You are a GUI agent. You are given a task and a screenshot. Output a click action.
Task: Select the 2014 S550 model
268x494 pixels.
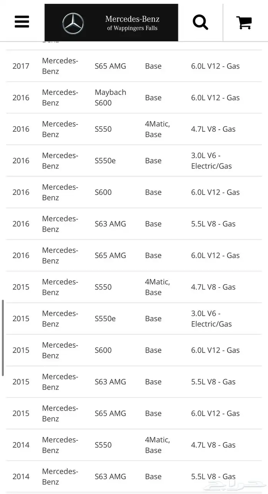103,445
